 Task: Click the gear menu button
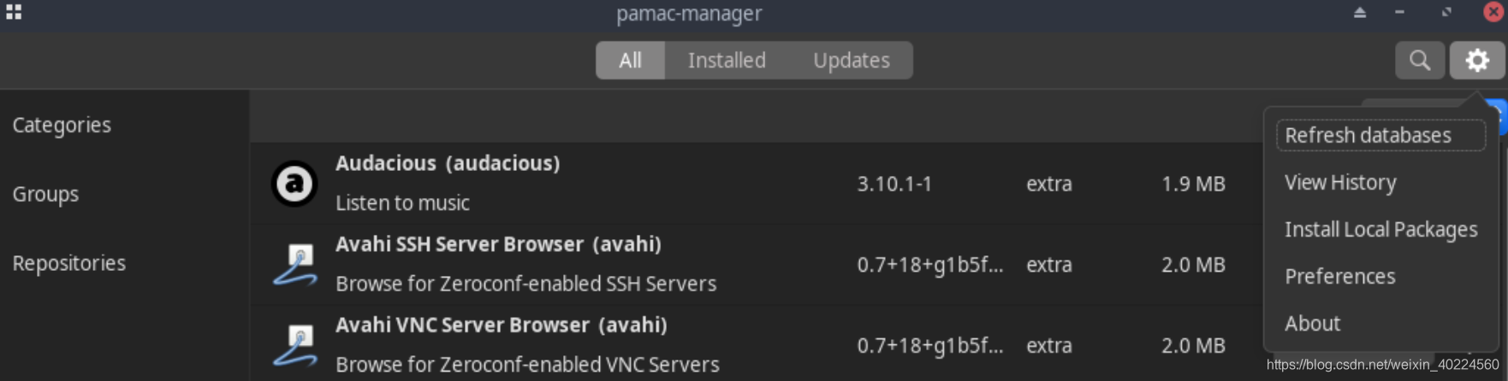point(1477,61)
